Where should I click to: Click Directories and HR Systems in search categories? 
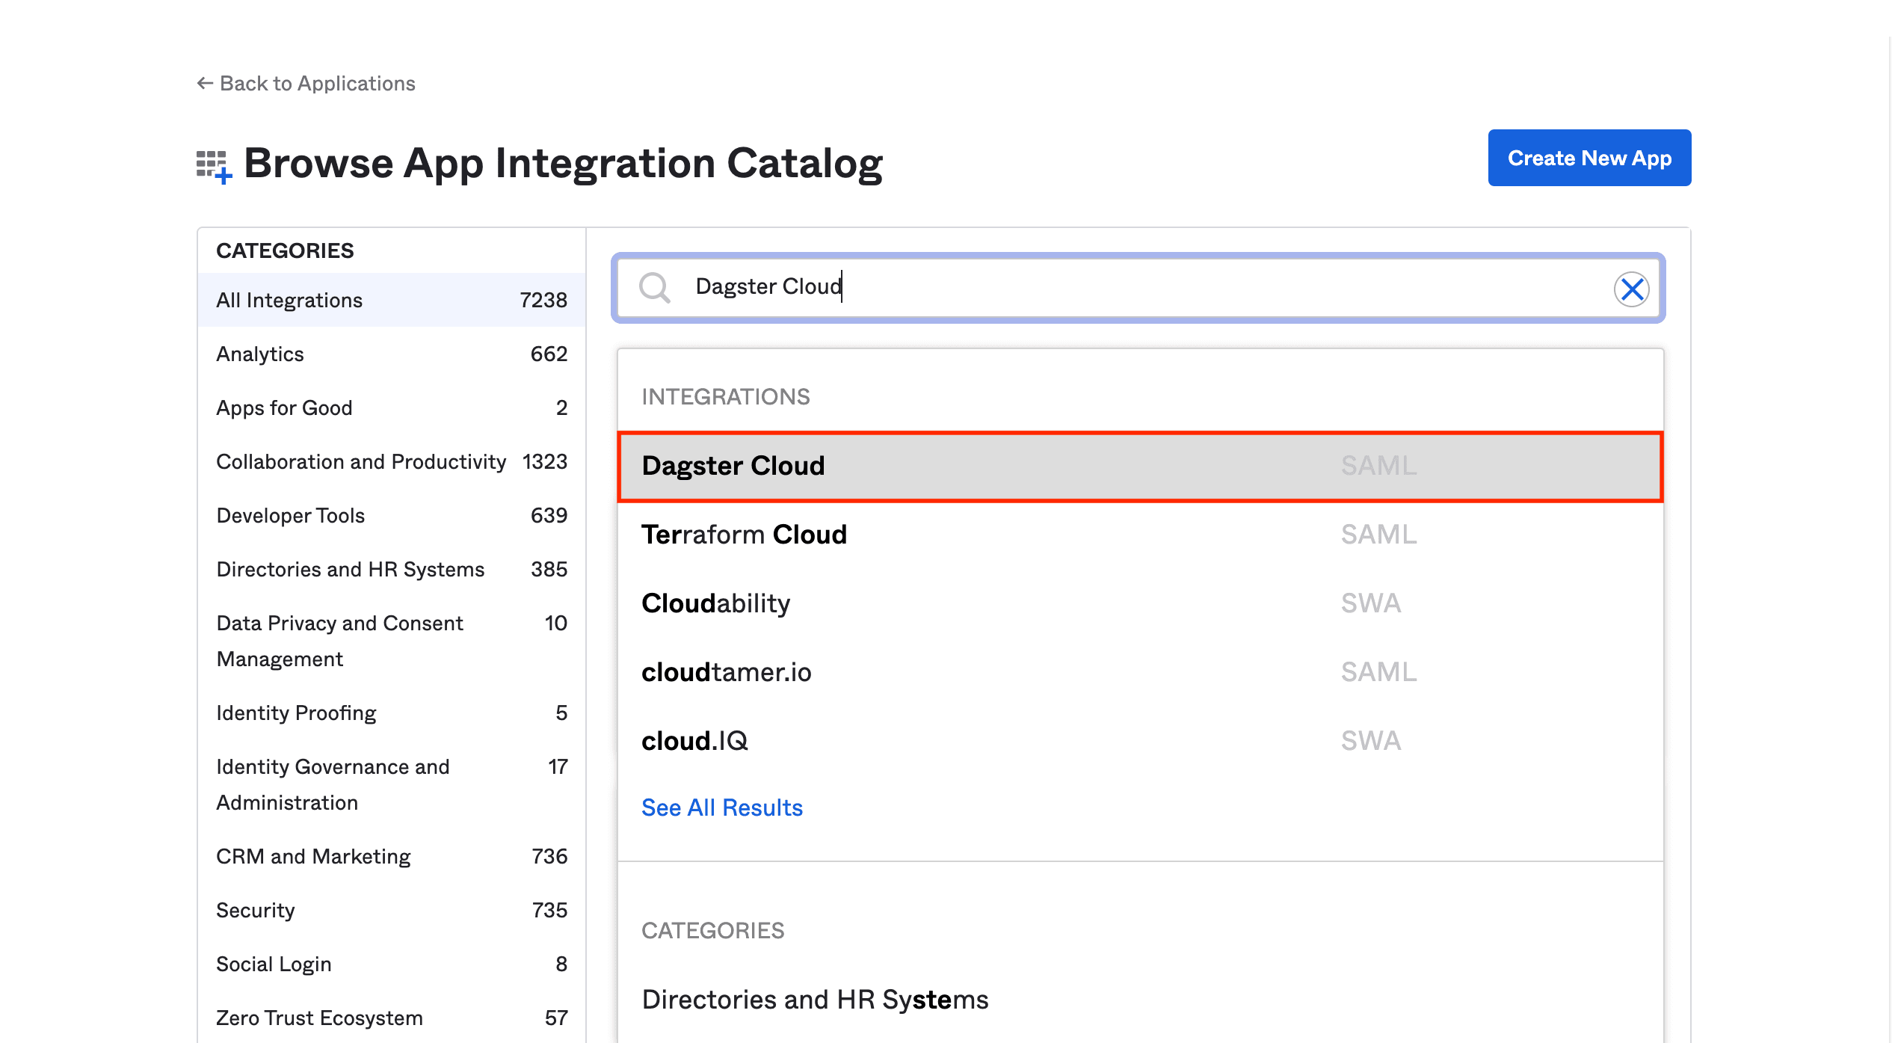pos(814,999)
